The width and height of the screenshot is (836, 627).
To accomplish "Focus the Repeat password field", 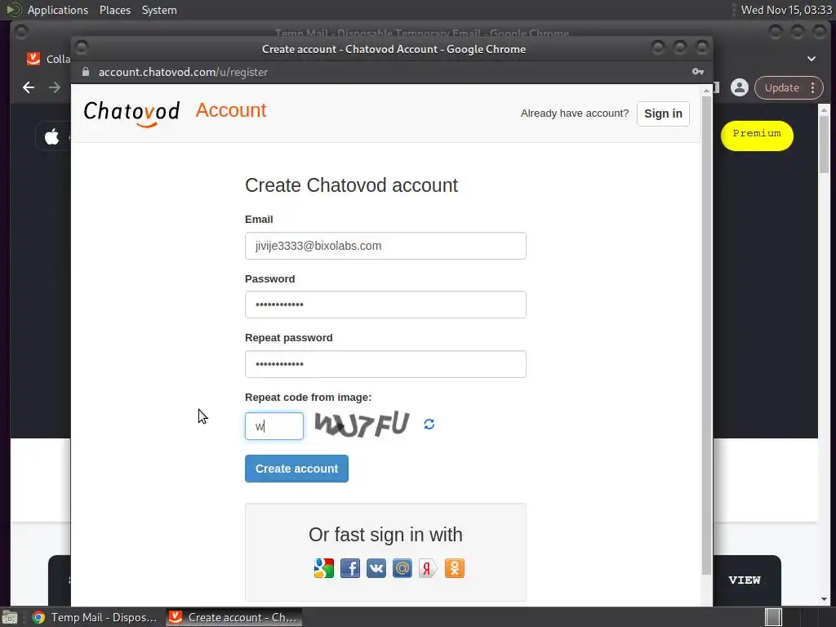I will click(385, 364).
